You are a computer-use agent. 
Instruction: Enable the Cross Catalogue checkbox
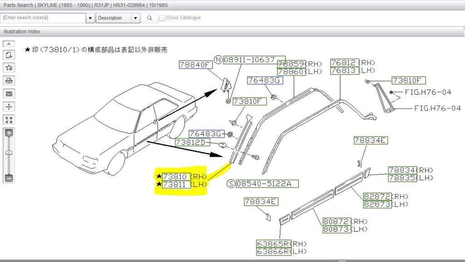pos(162,18)
